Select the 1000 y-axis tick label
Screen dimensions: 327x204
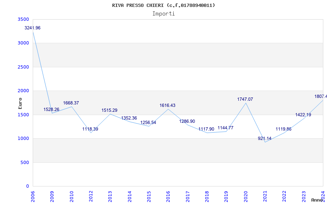24,138
